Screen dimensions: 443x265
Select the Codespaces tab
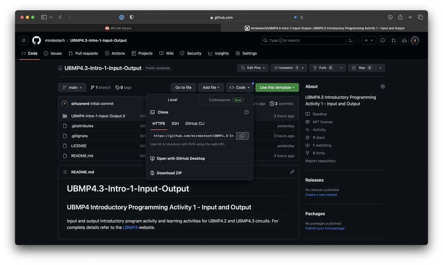coord(226,100)
